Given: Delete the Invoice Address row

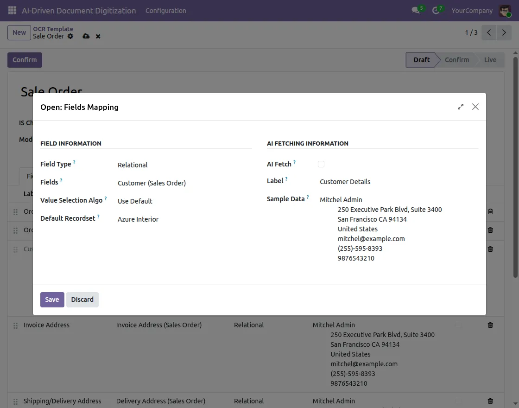Looking at the screenshot, I should tap(491, 325).
